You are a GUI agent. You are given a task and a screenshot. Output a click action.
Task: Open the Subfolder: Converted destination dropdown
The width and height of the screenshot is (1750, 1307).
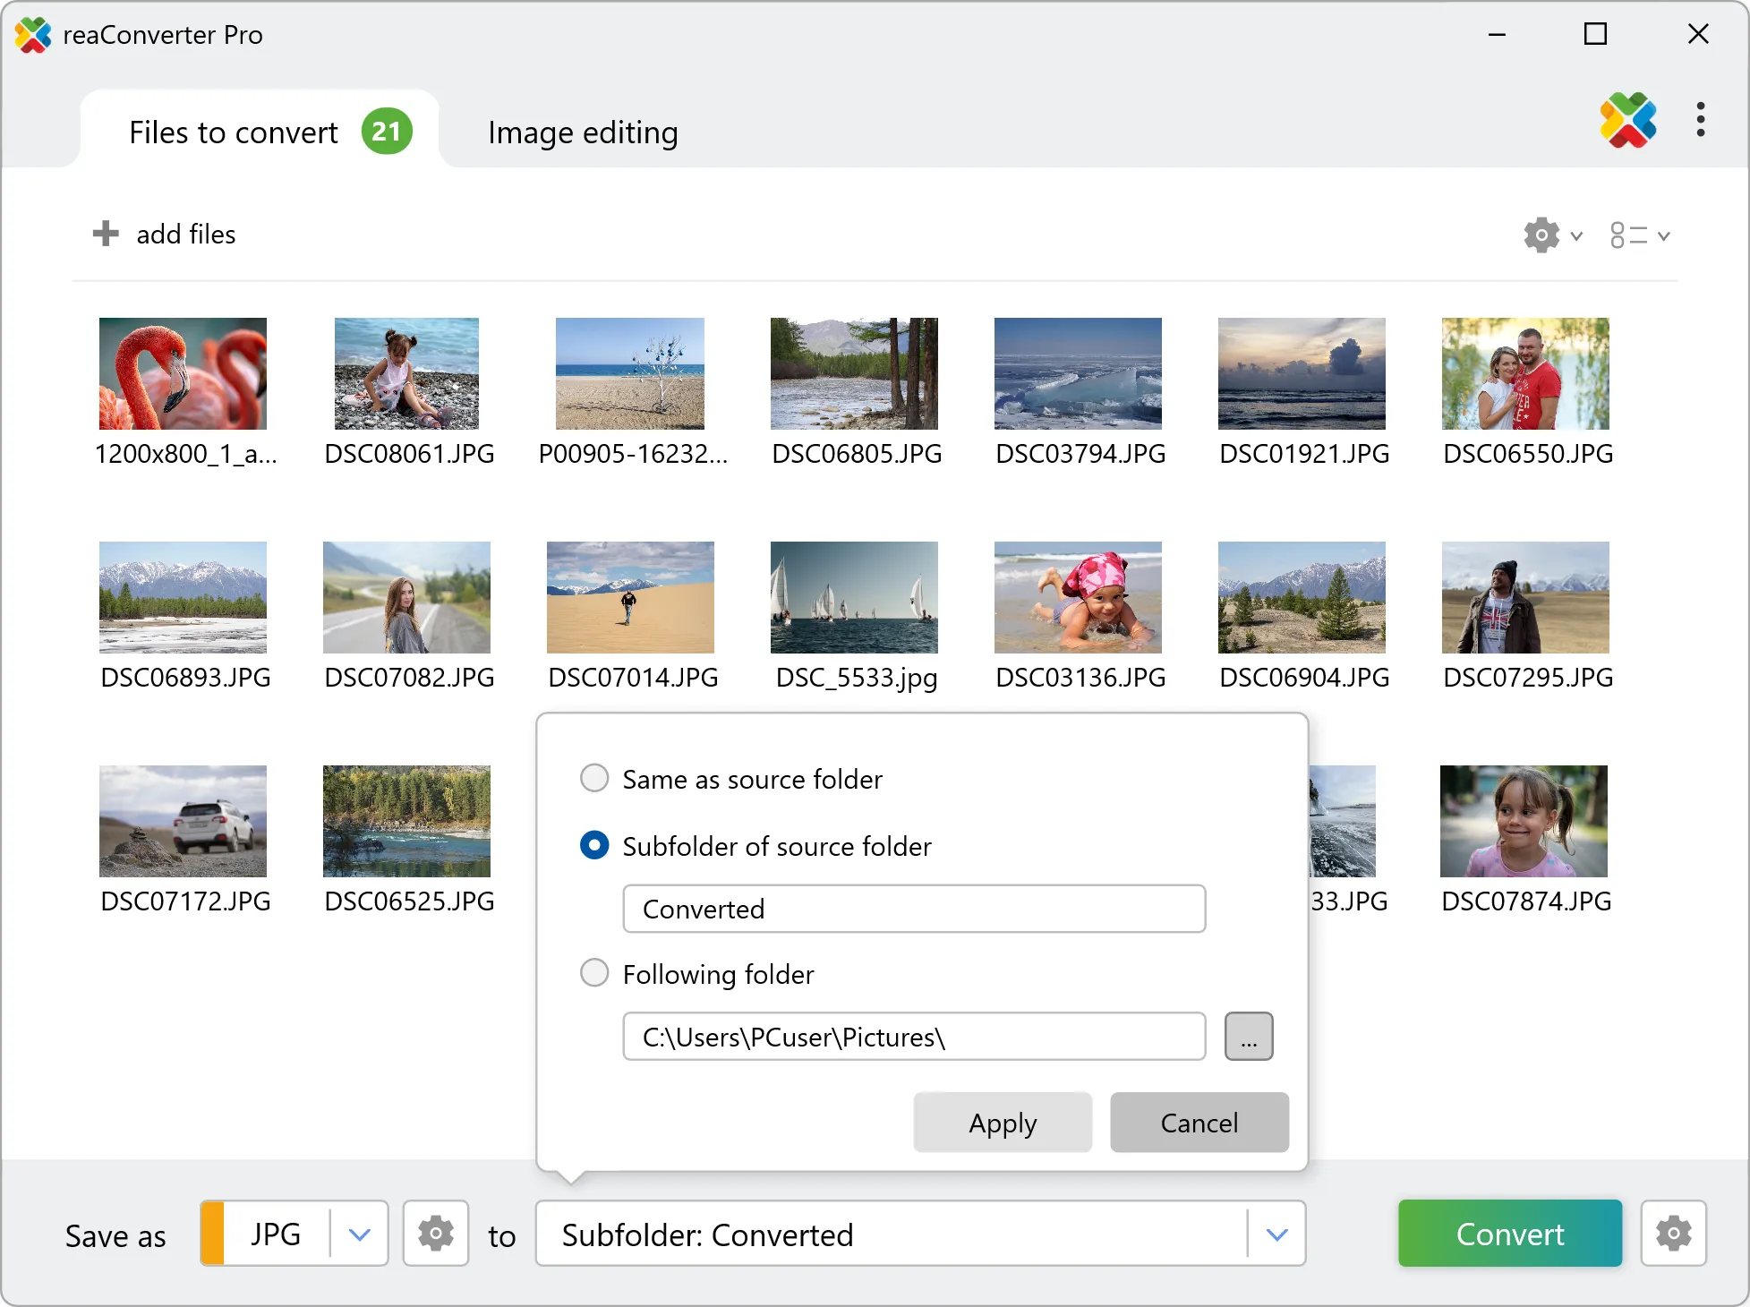pos(1276,1234)
